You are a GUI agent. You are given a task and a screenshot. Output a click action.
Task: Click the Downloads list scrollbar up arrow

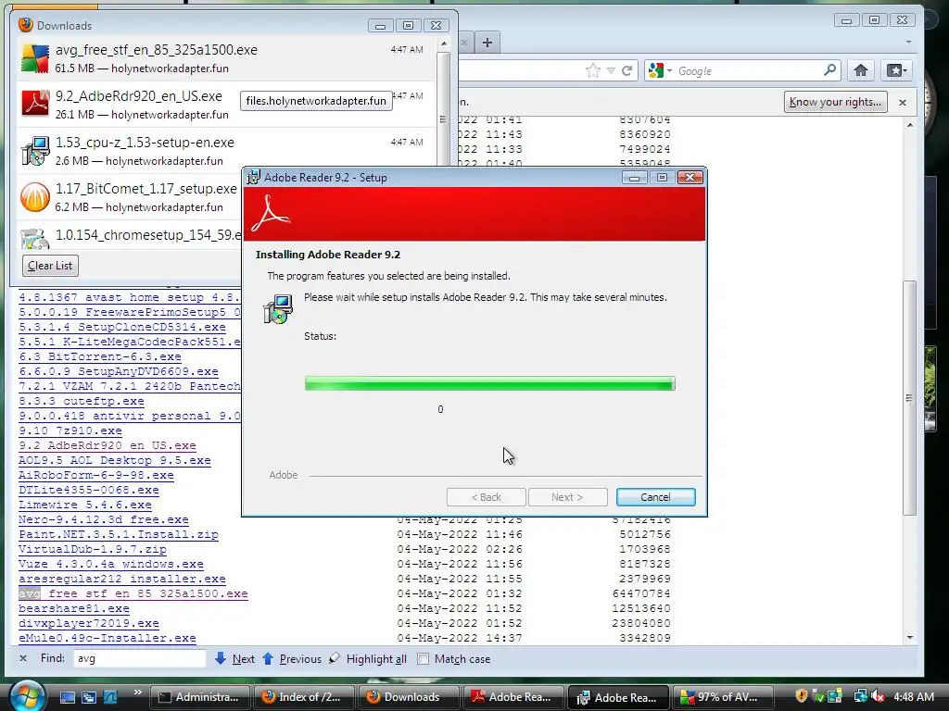(x=444, y=44)
